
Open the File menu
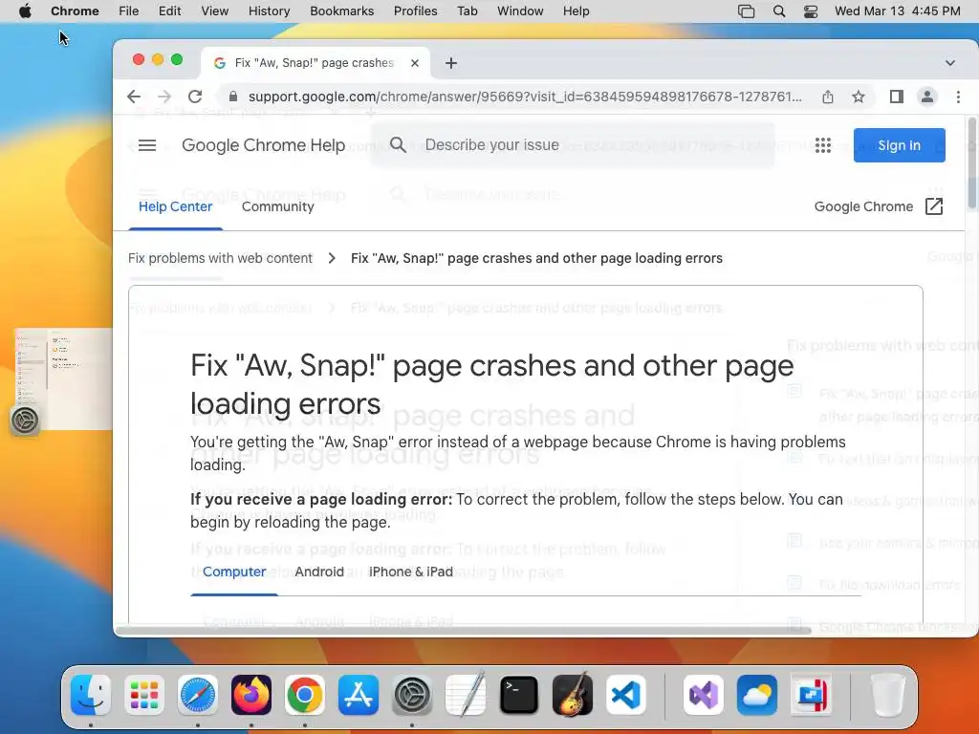pos(129,11)
